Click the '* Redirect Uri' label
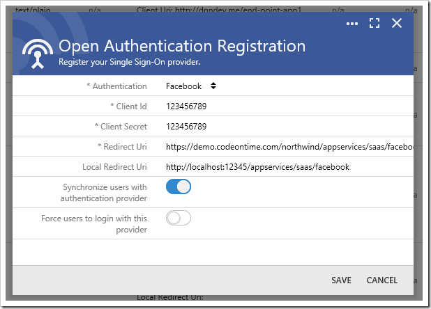The image size is (431, 309). tap(122, 147)
